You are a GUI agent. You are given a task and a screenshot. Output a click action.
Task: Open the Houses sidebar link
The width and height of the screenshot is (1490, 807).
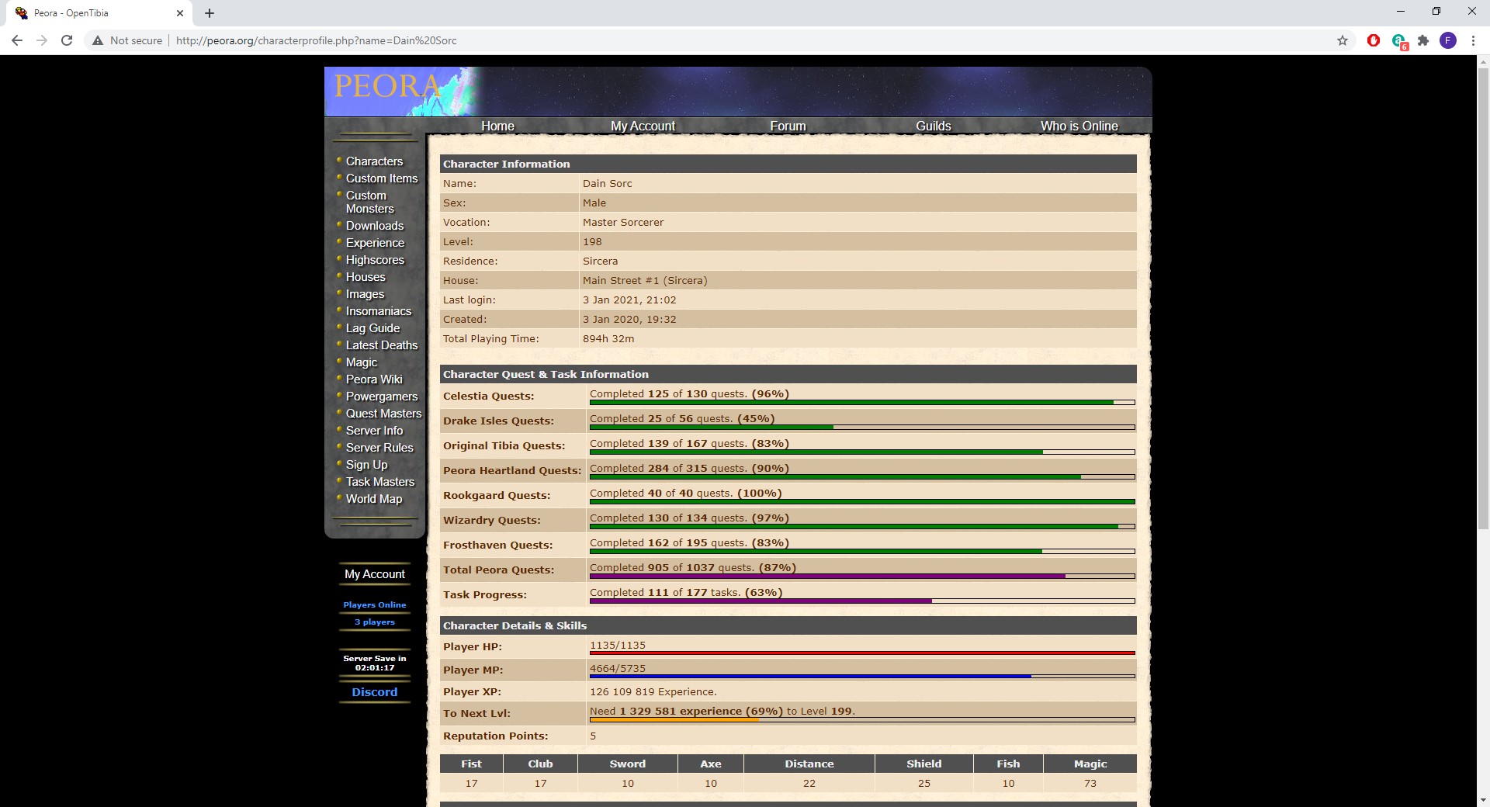coord(366,277)
